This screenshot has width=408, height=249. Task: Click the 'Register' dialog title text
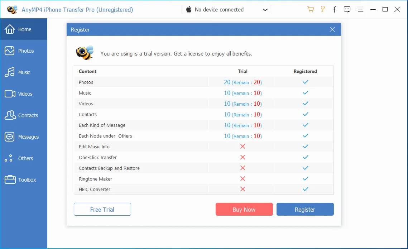point(80,30)
